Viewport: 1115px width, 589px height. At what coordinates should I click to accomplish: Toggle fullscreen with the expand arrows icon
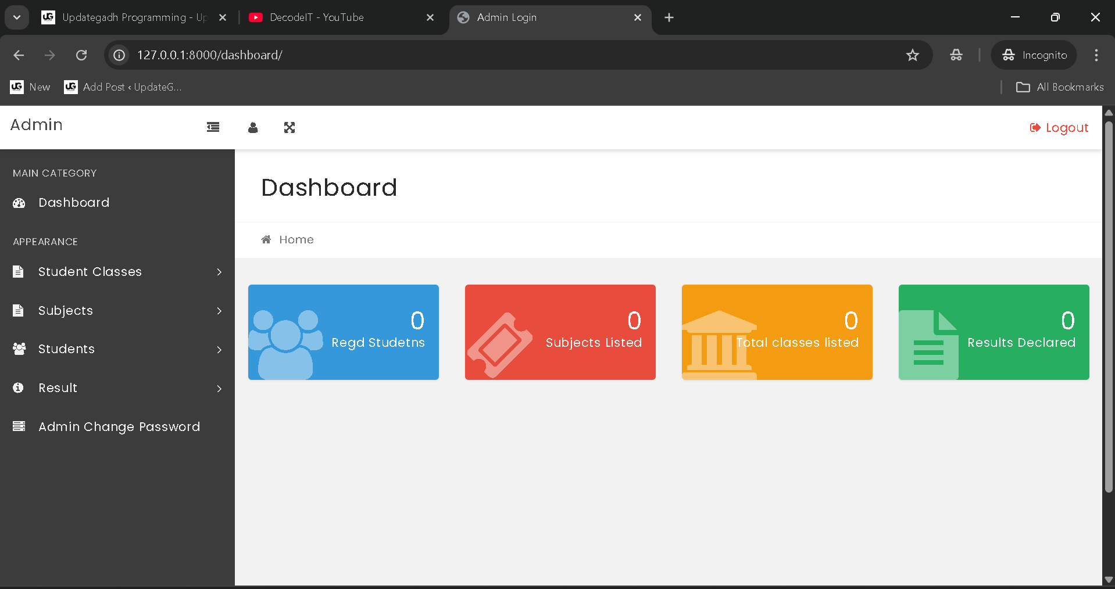pos(290,128)
